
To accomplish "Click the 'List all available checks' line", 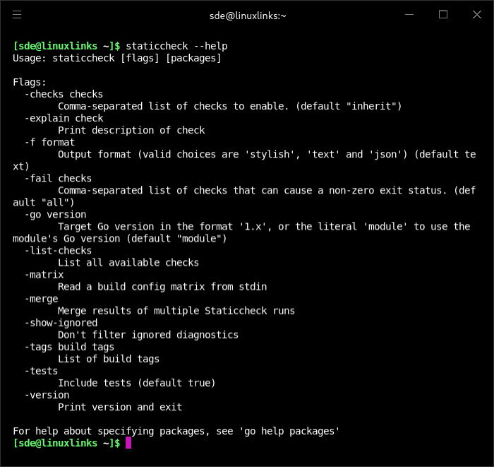I will pos(128,263).
